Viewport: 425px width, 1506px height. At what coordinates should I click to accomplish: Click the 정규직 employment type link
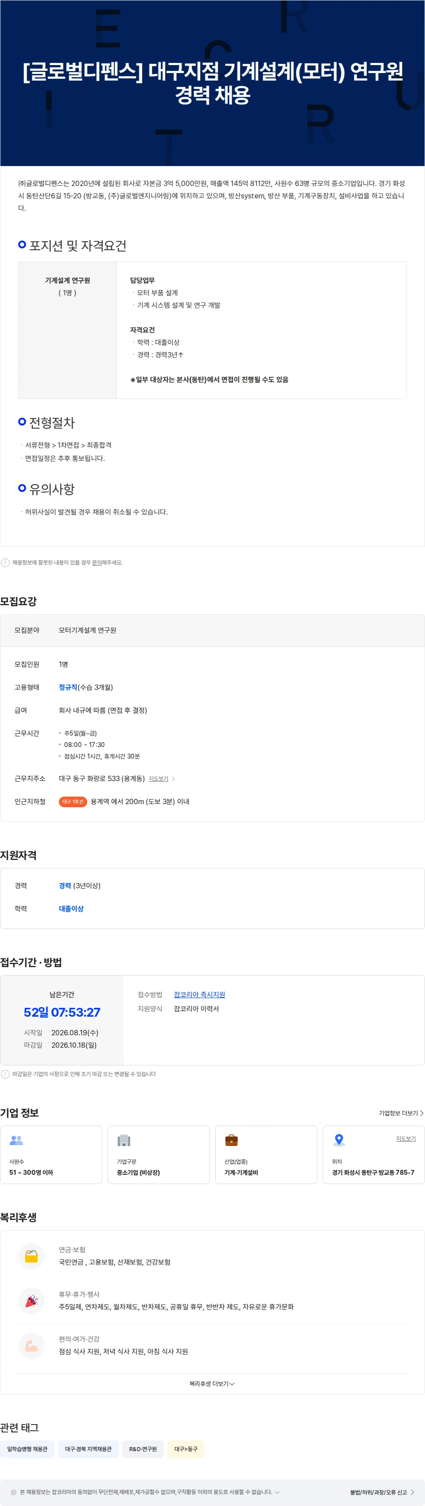tap(68, 688)
